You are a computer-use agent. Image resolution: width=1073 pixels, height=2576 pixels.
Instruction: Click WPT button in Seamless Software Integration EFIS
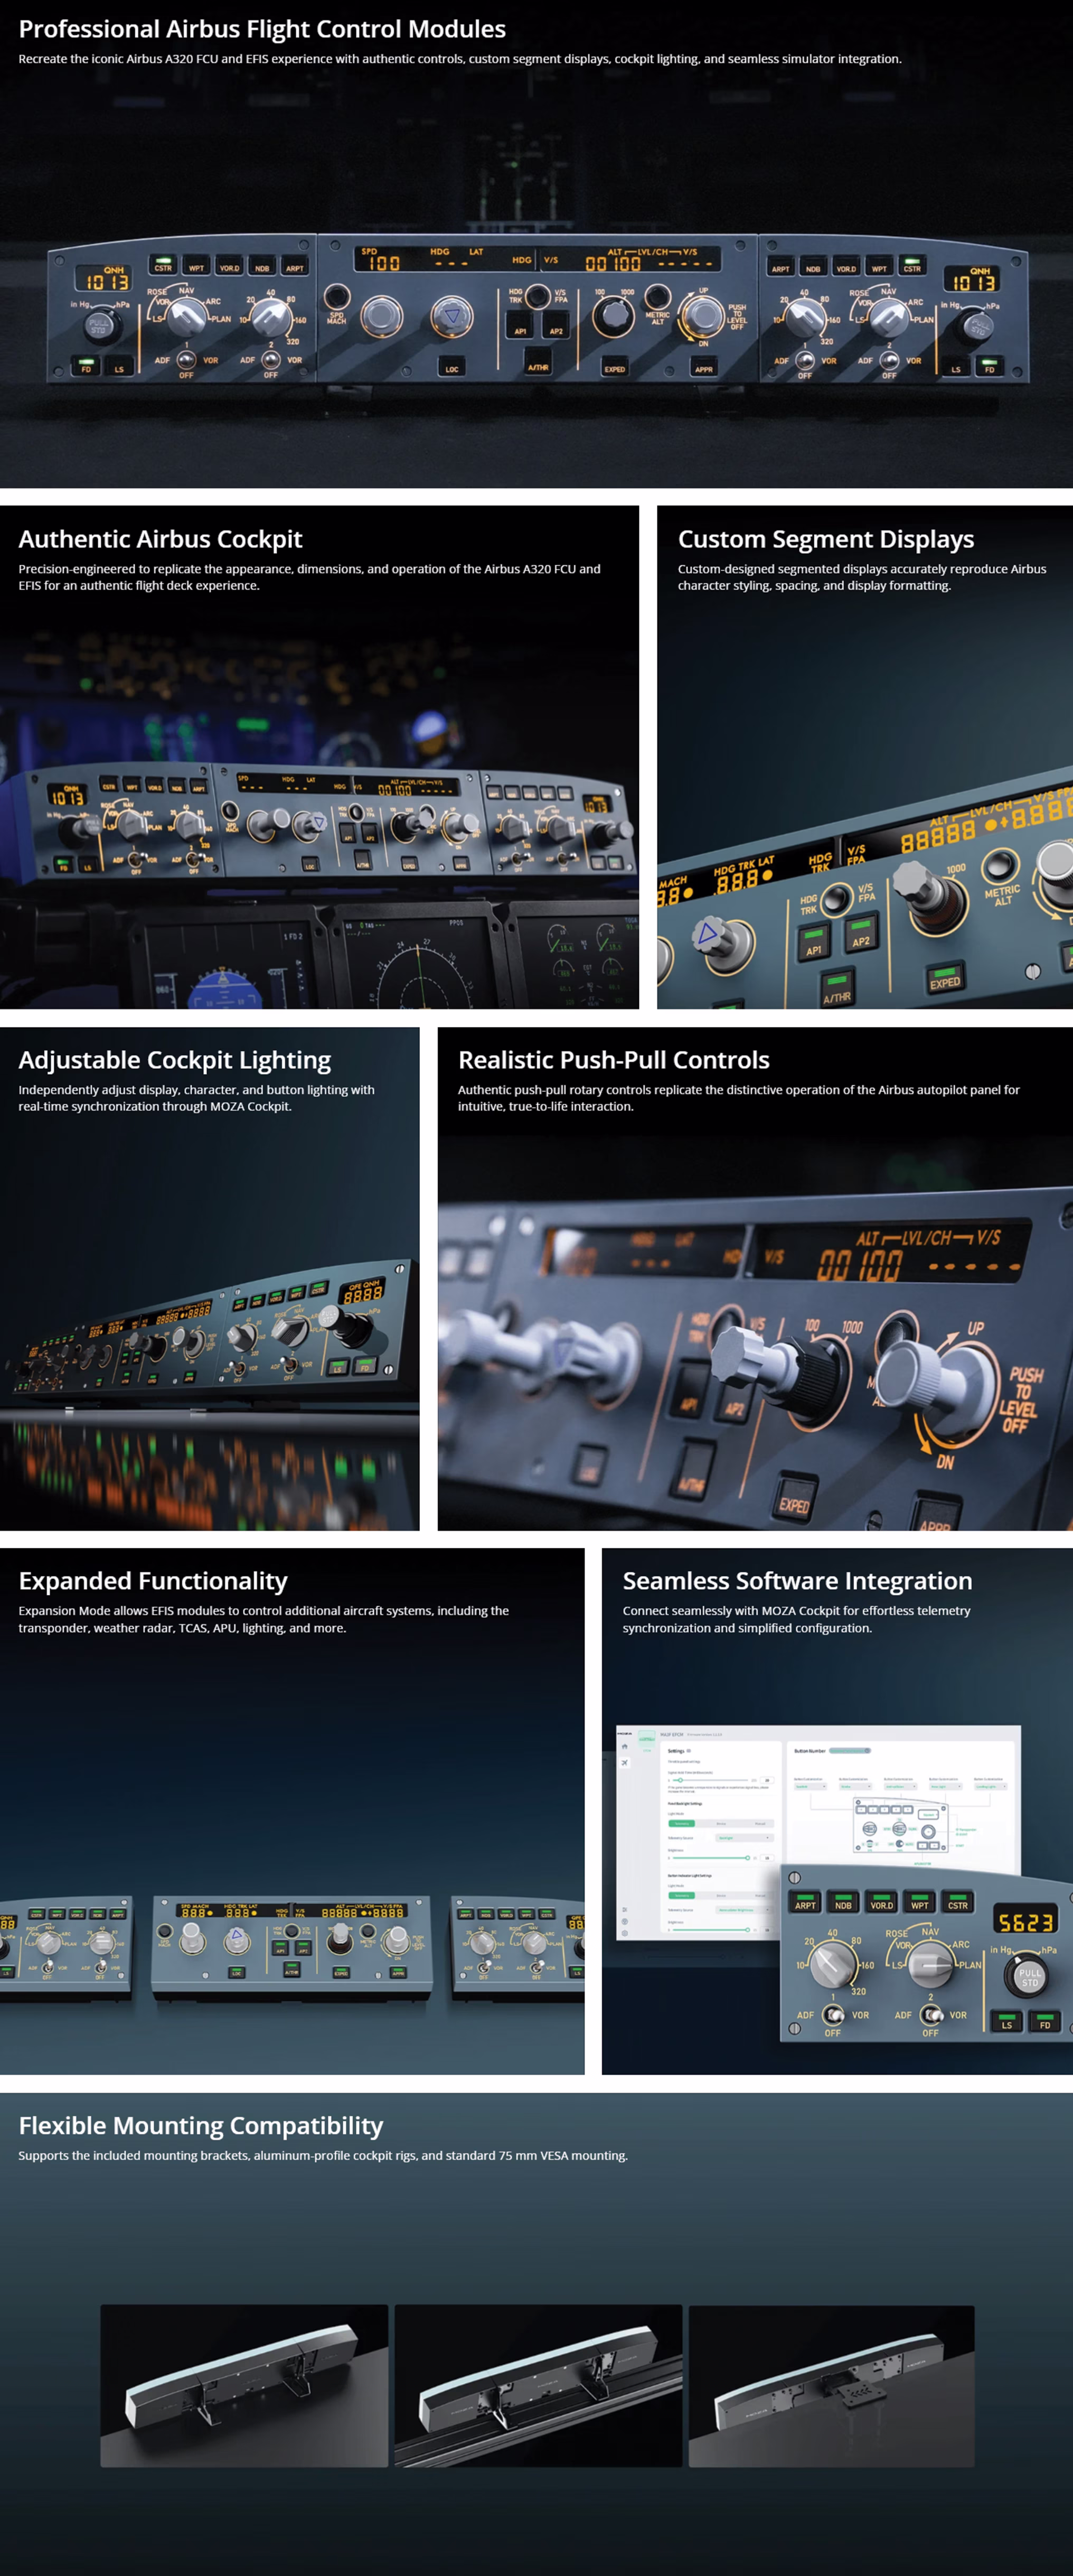(x=919, y=1902)
